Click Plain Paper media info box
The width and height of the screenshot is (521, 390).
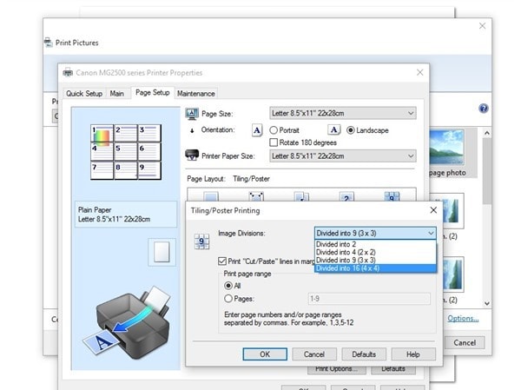126,215
